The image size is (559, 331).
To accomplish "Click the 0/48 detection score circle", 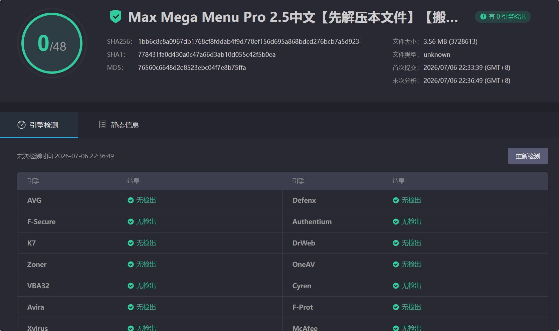I will click(52, 43).
